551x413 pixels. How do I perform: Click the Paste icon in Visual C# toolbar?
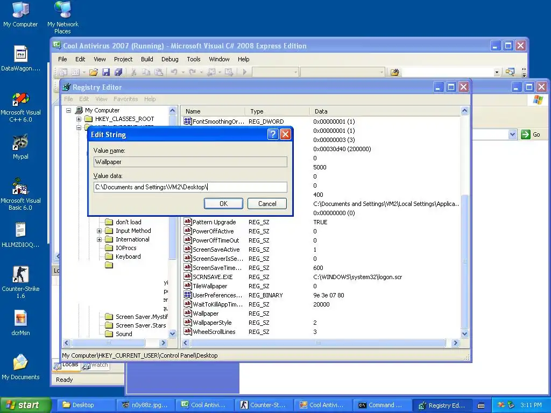pyautogui.click(x=159, y=73)
